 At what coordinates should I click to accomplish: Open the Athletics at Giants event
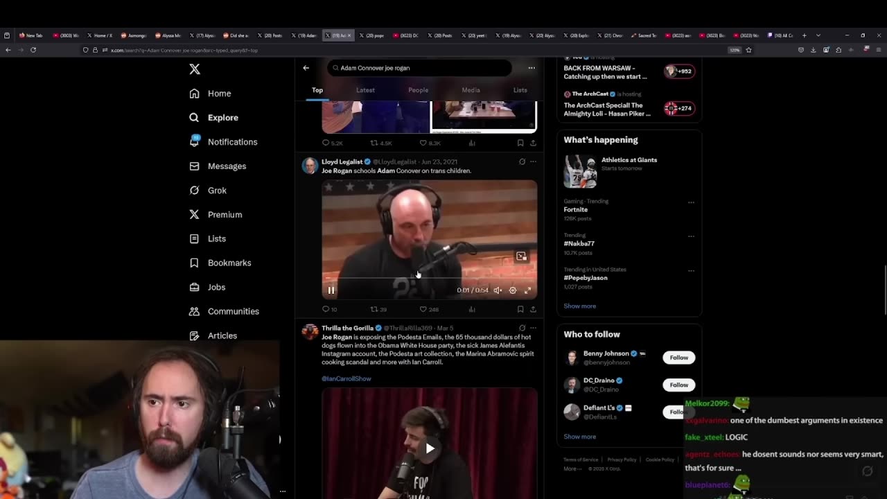629,171
